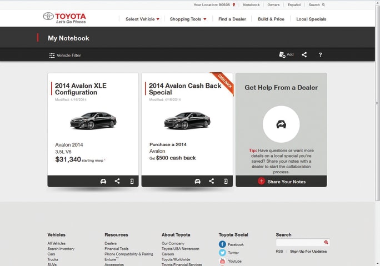Click the red location pin icon
The height and width of the screenshot is (266, 380).
coord(234,4)
